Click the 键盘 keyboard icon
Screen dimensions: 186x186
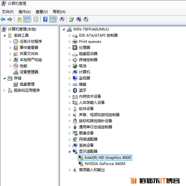(x=75, y=84)
